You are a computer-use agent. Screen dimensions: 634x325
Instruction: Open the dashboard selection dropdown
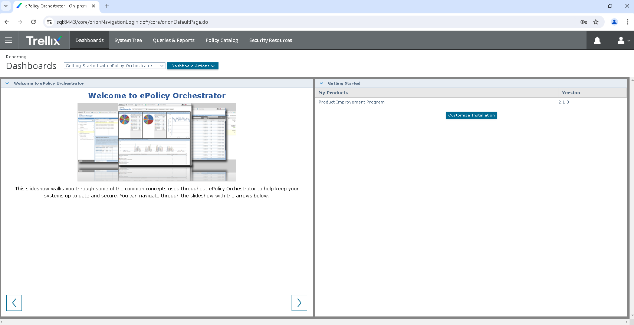click(114, 66)
